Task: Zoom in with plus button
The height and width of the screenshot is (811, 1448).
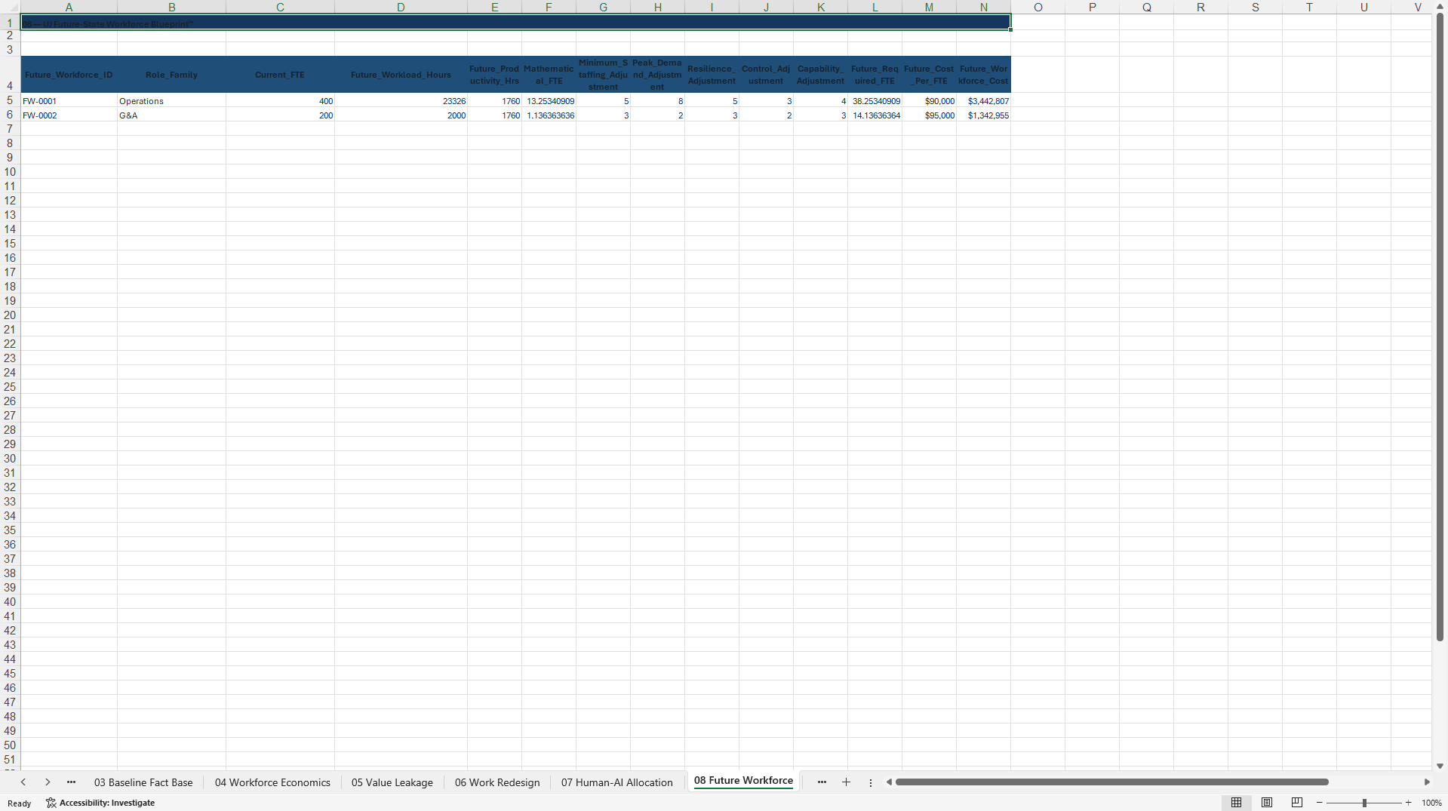Action: coord(1408,803)
